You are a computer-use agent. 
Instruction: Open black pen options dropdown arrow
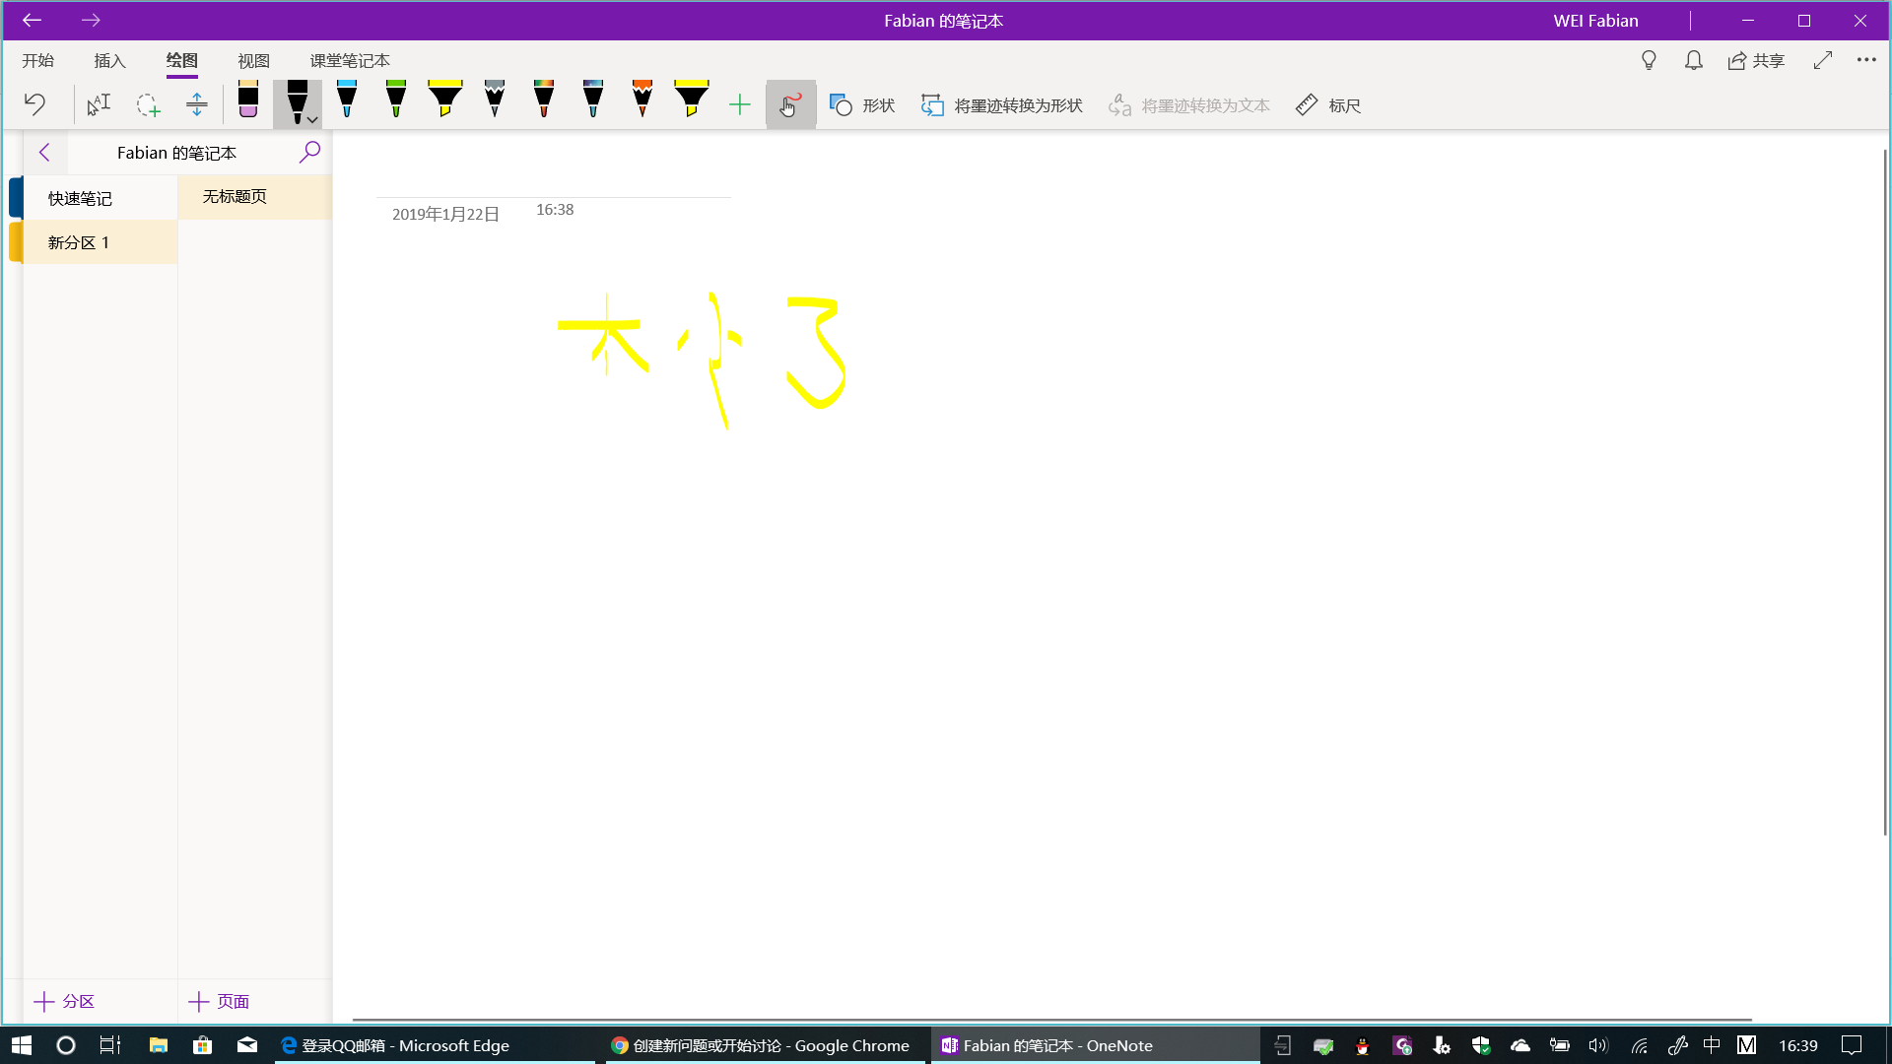[312, 120]
